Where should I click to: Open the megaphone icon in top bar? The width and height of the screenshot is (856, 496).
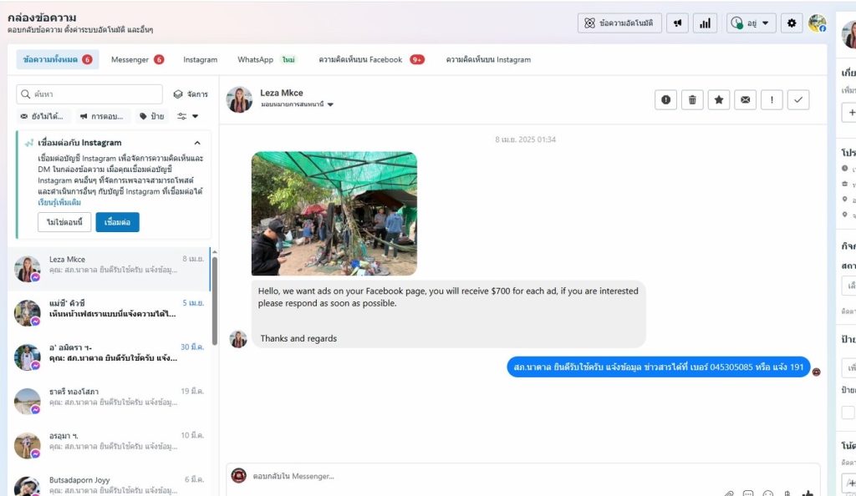[x=677, y=23]
